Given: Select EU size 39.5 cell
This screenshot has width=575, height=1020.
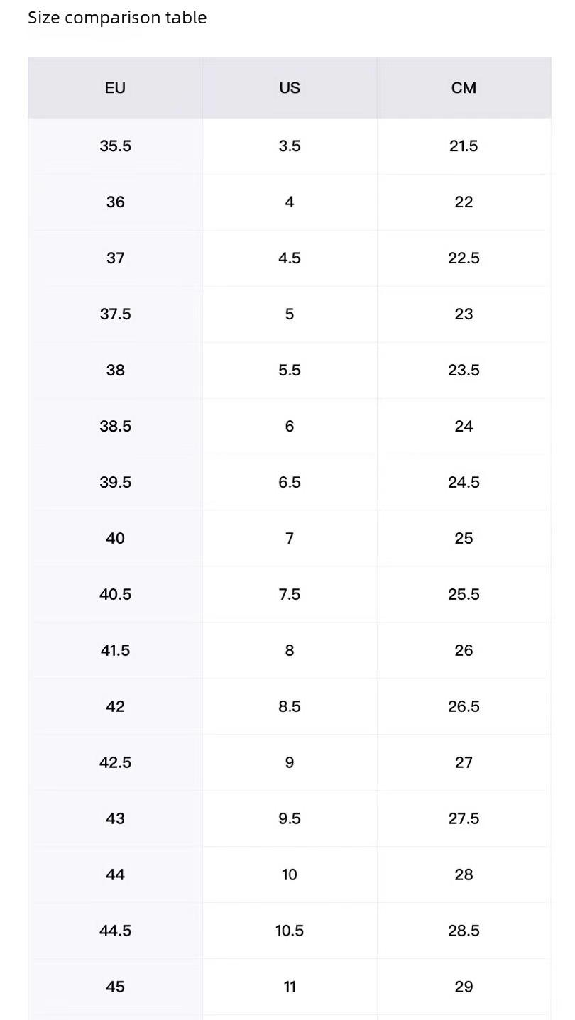Looking at the screenshot, I should pyautogui.click(x=115, y=483).
